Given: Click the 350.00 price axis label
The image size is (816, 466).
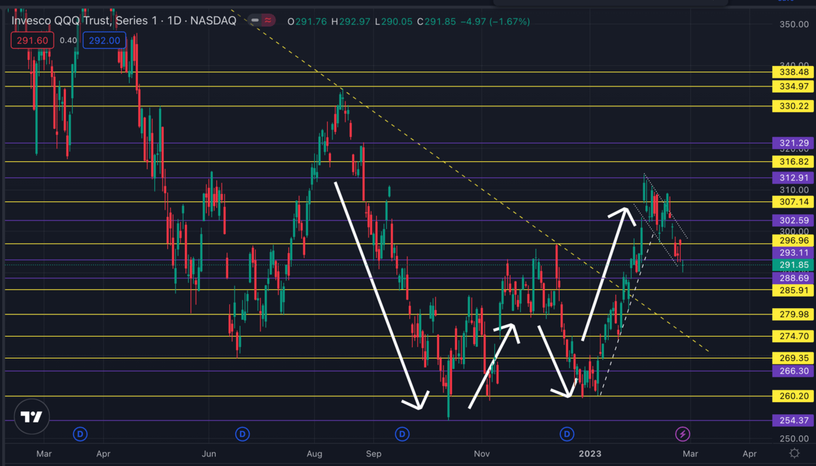Looking at the screenshot, I should click(x=793, y=24).
